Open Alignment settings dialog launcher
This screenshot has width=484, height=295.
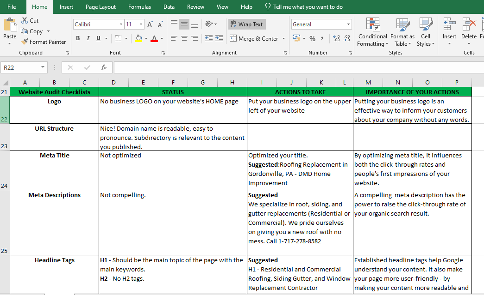pos(285,53)
